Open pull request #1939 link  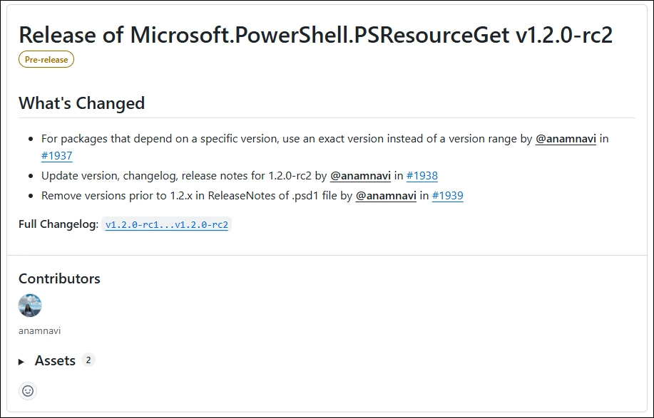point(447,196)
